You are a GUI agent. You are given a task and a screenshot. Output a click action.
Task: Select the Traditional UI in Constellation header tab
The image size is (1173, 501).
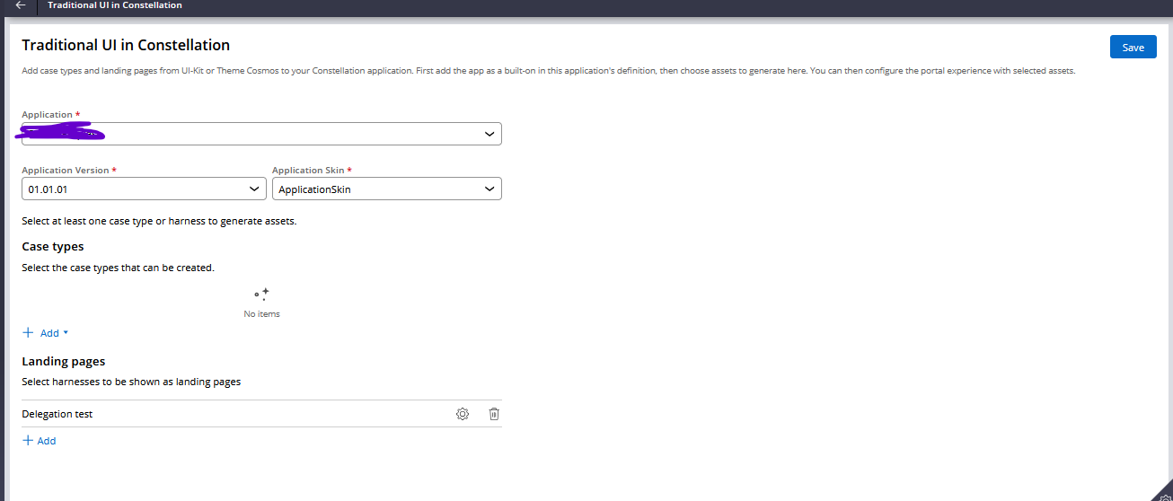[114, 5]
